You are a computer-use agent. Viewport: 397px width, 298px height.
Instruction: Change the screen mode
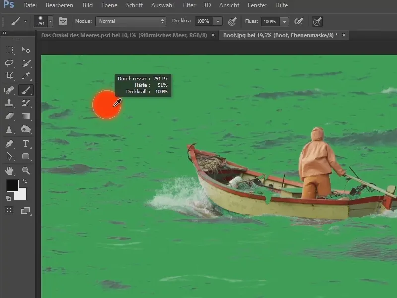coord(25,210)
